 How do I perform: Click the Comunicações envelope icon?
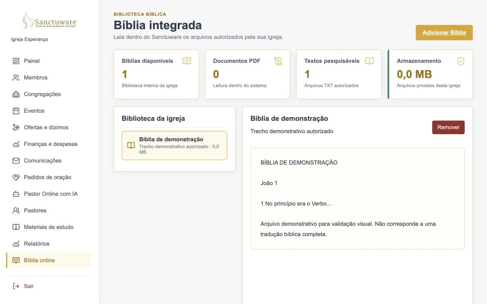click(16, 161)
